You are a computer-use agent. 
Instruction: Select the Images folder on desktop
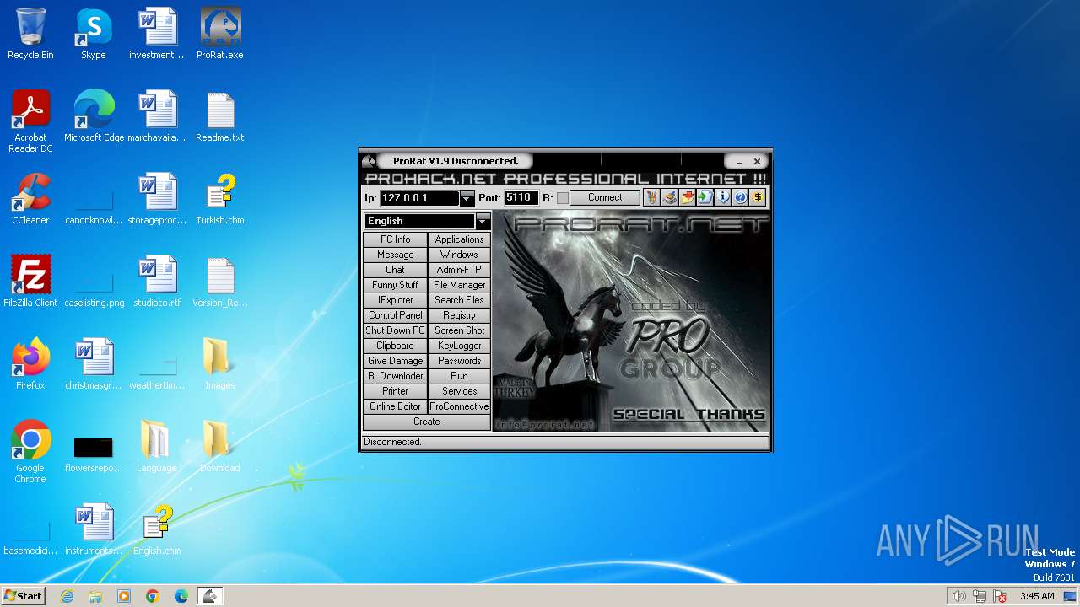(219, 364)
